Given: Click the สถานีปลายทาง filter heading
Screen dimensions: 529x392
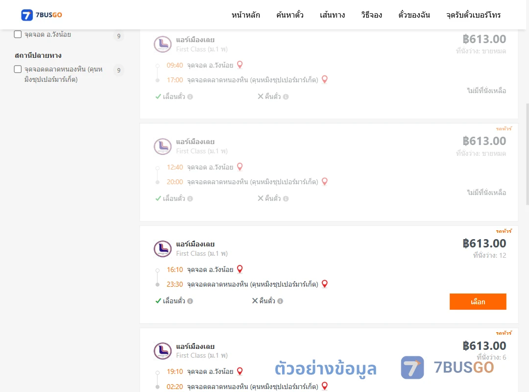Looking at the screenshot, I should (38, 55).
